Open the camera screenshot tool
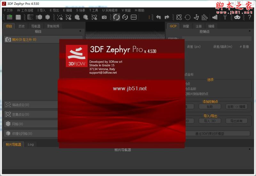 coord(104,17)
